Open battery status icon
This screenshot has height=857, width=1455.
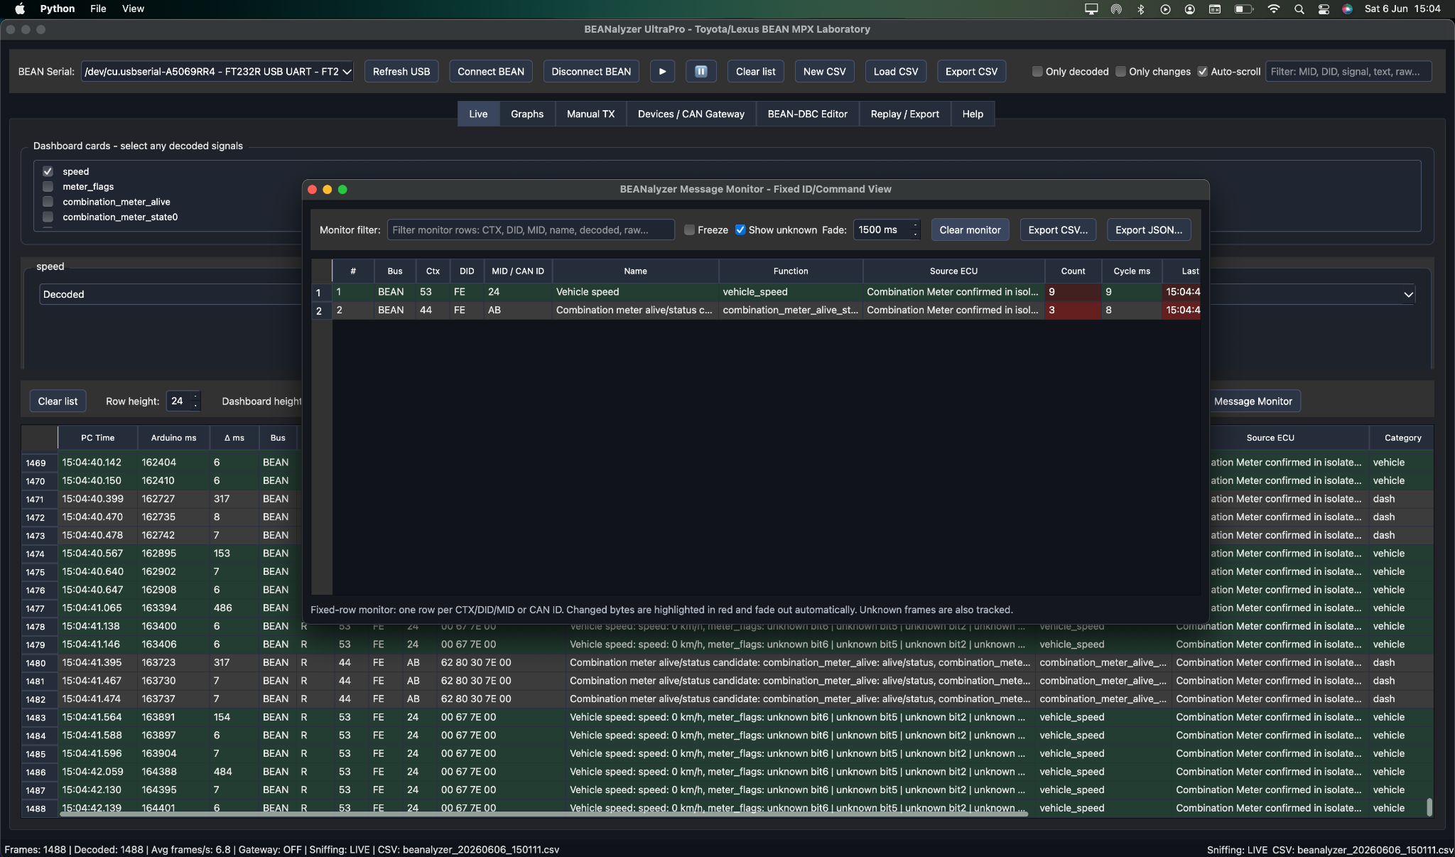click(x=1243, y=9)
